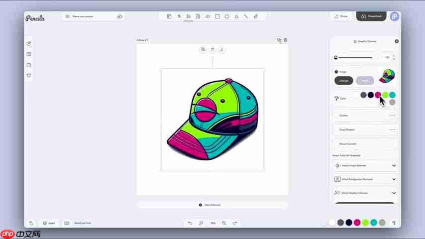Select the frame tool left of the upload tool
425x239 pixels.
coord(198,16)
